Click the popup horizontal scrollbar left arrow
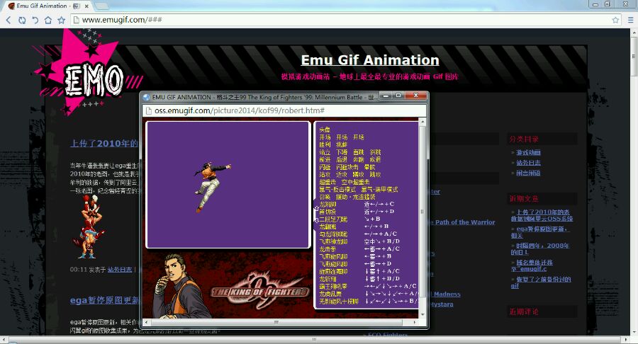This screenshot has width=638, height=344. 147,322
